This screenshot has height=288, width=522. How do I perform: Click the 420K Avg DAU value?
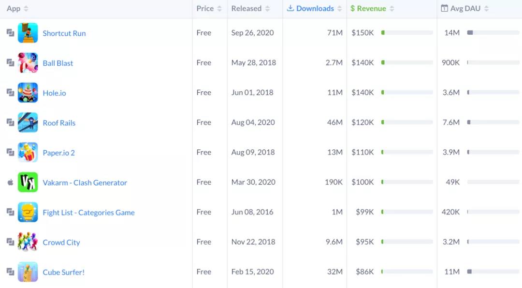point(451,212)
